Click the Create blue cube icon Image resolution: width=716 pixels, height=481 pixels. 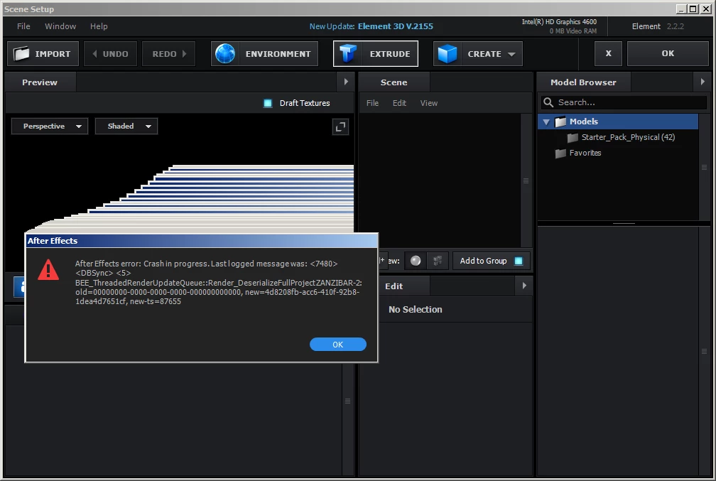click(x=447, y=54)
